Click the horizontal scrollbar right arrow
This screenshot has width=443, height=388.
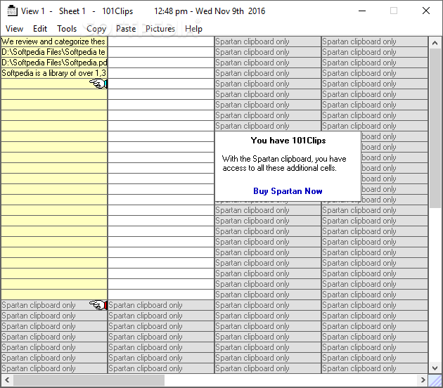point(423,380)
